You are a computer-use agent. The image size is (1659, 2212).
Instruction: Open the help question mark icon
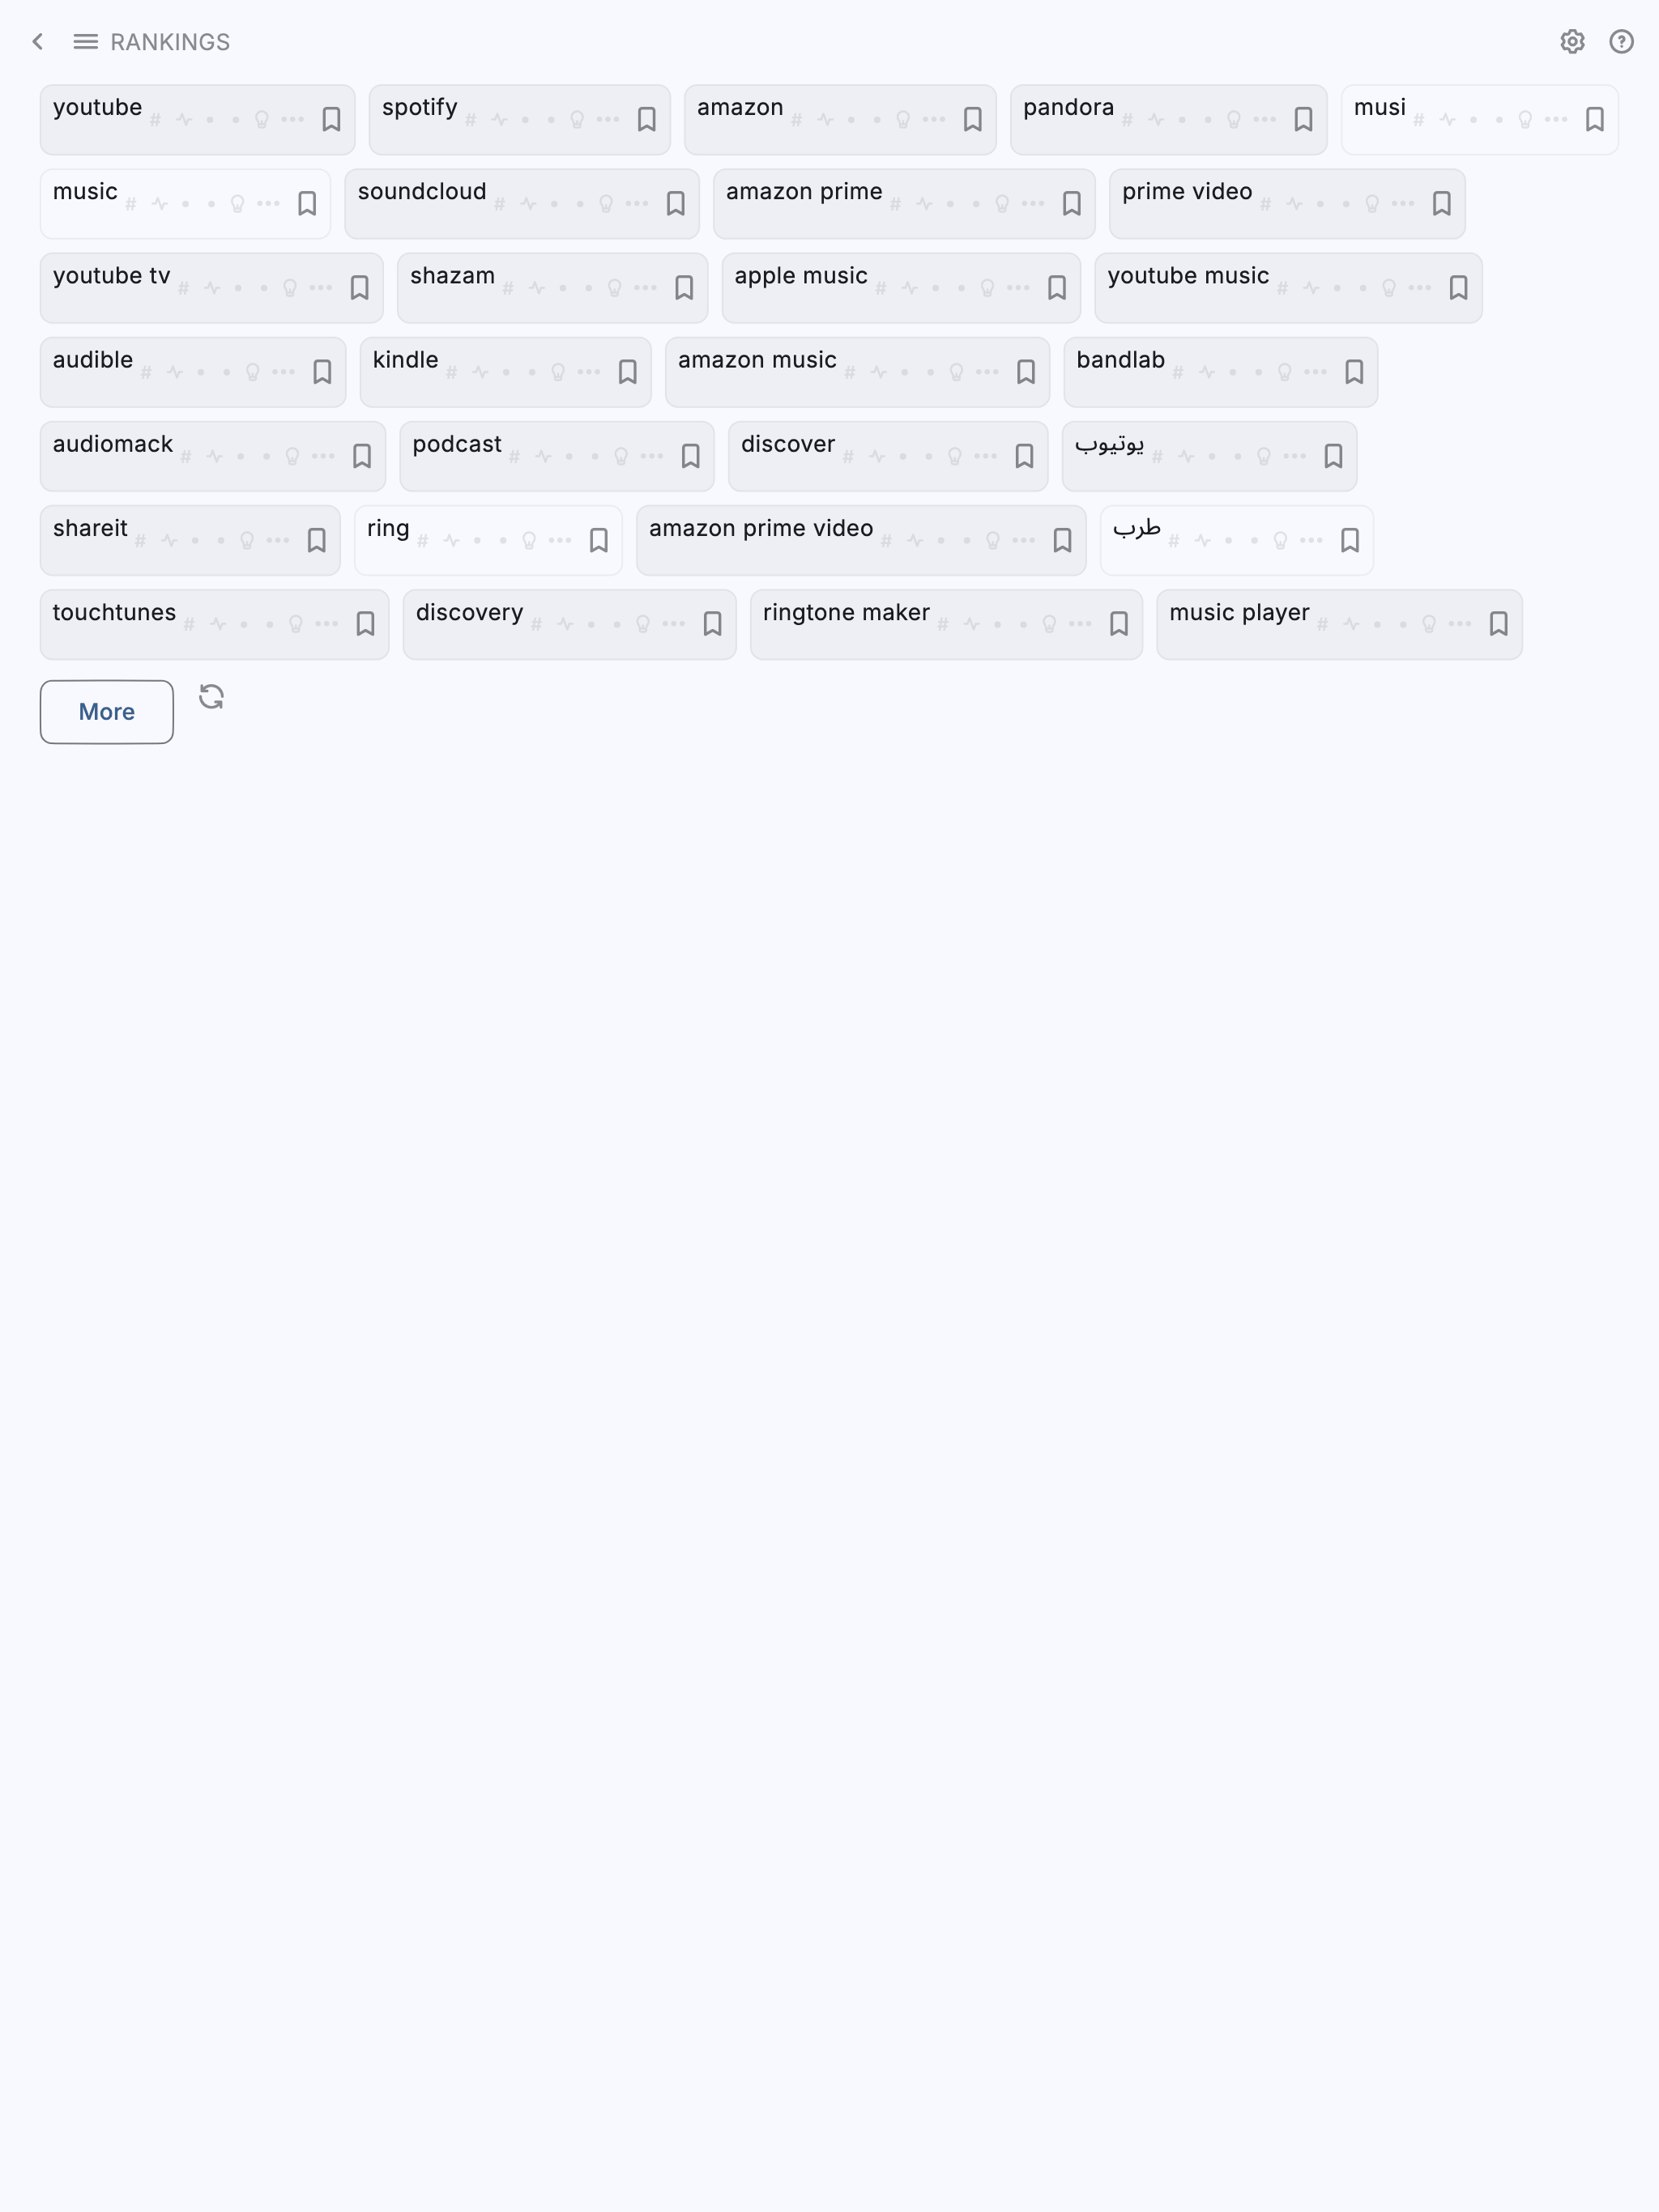1621,42
